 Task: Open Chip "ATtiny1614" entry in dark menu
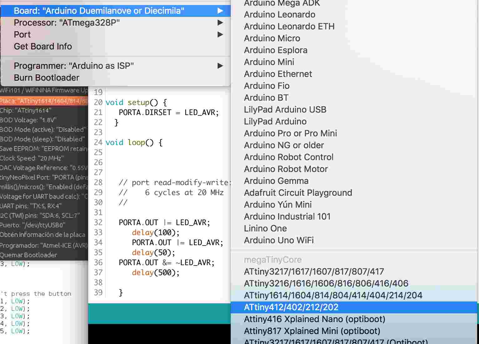[x=44, y=110]
